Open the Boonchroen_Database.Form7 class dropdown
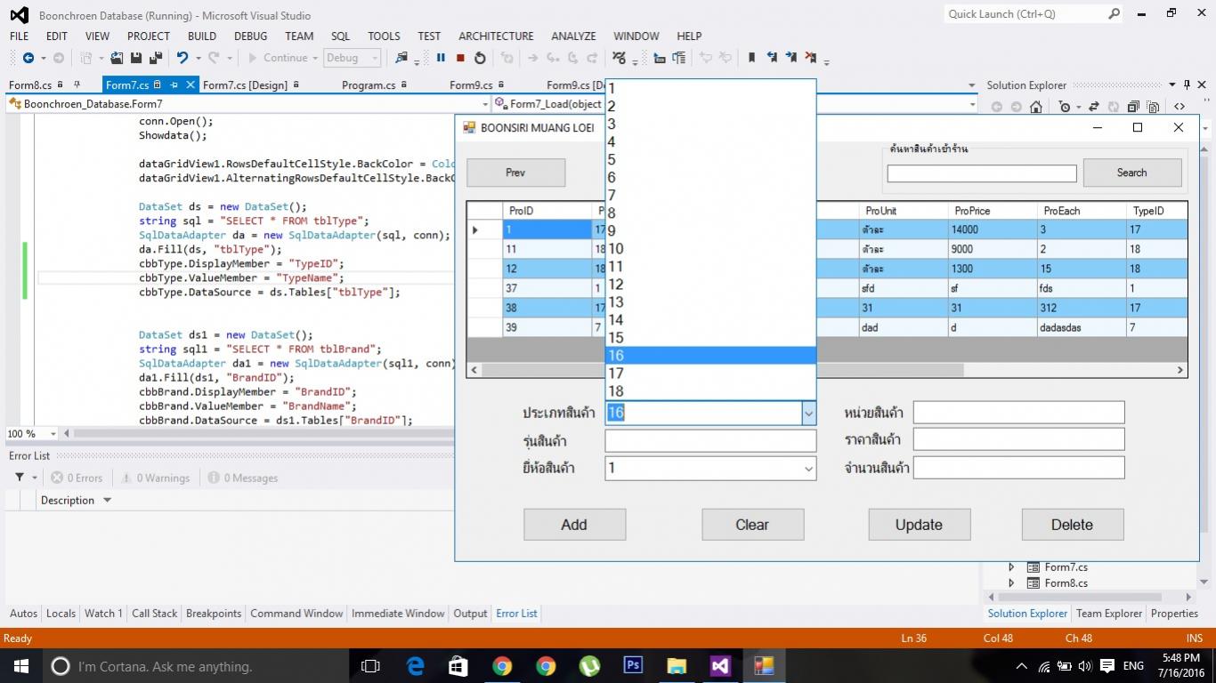1216x683 pixels. [x=485, y=104]
